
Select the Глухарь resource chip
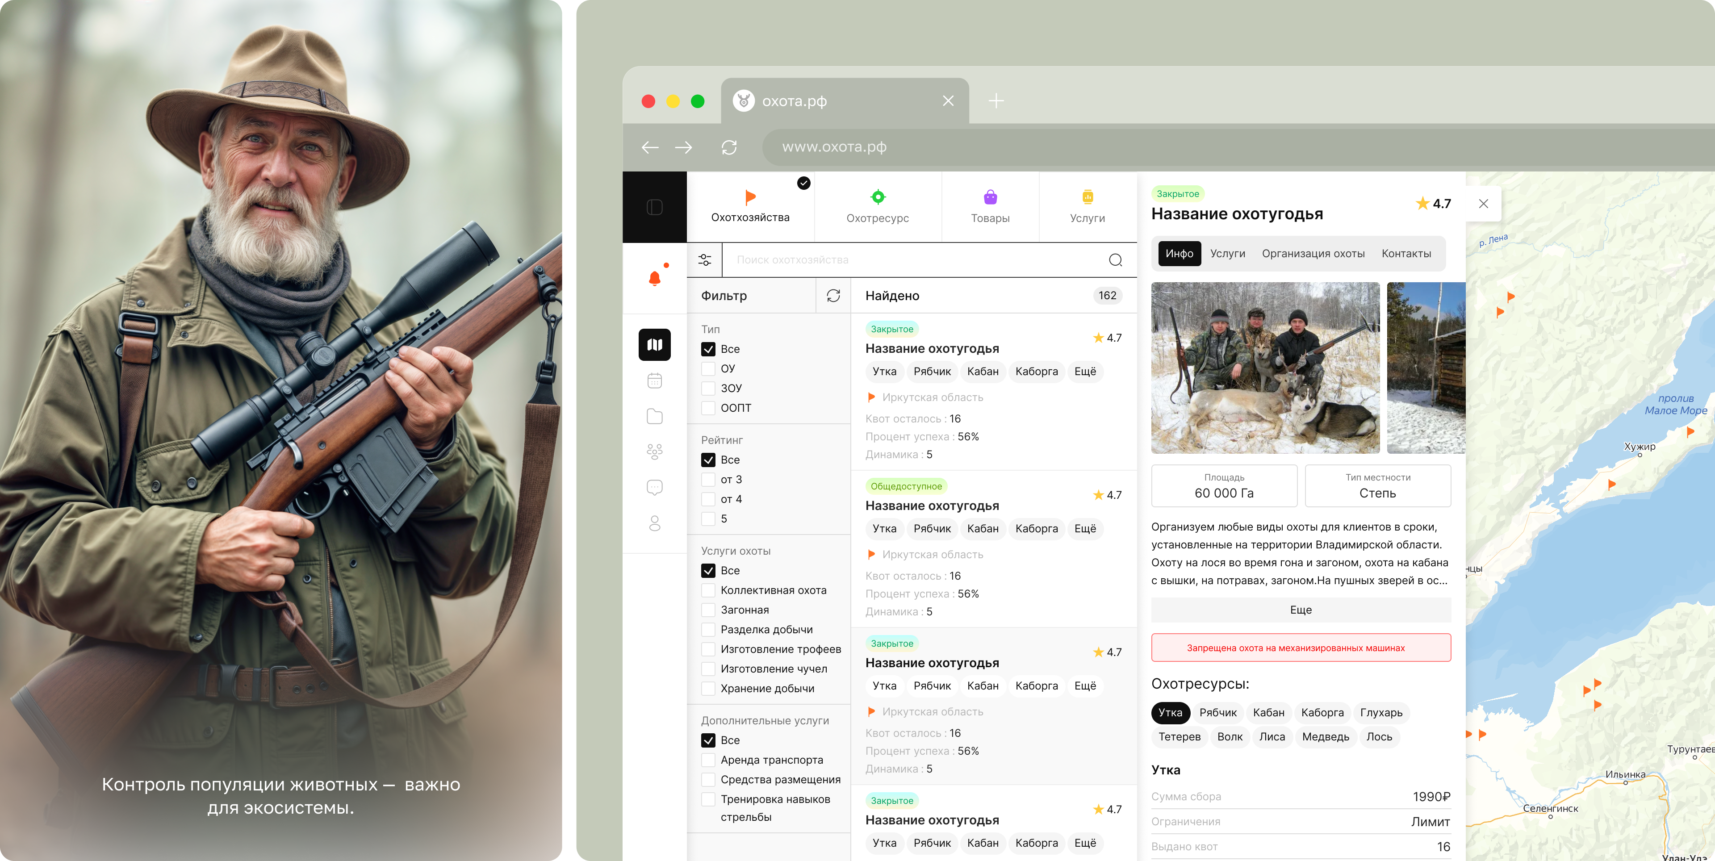(x=1381, y=713)
